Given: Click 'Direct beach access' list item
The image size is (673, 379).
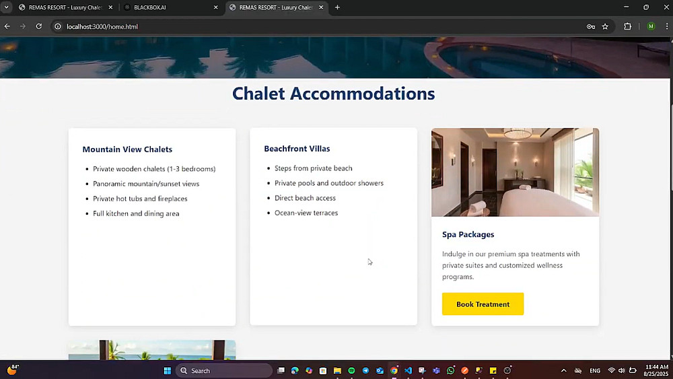Looking at the screenshot, I should tap(305, 198).
